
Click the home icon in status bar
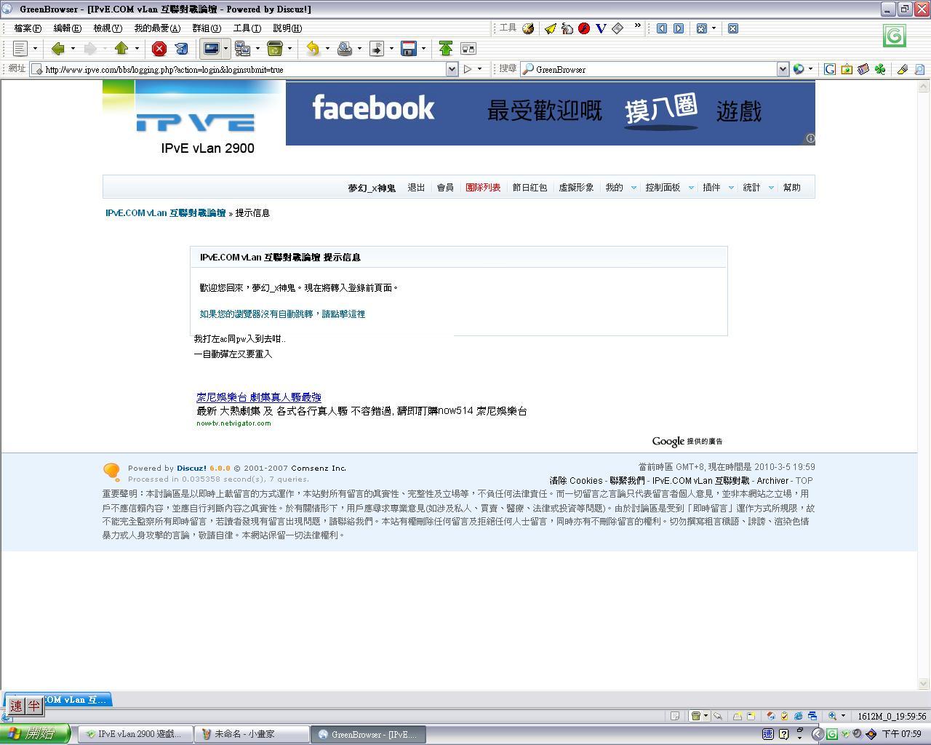772,716
